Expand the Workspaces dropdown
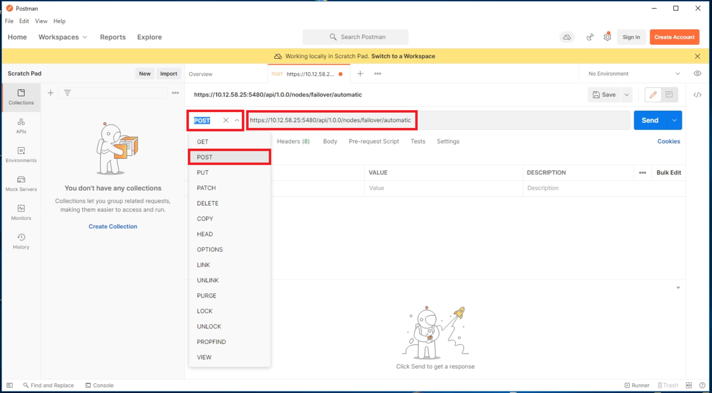 [x=63, y=37]
